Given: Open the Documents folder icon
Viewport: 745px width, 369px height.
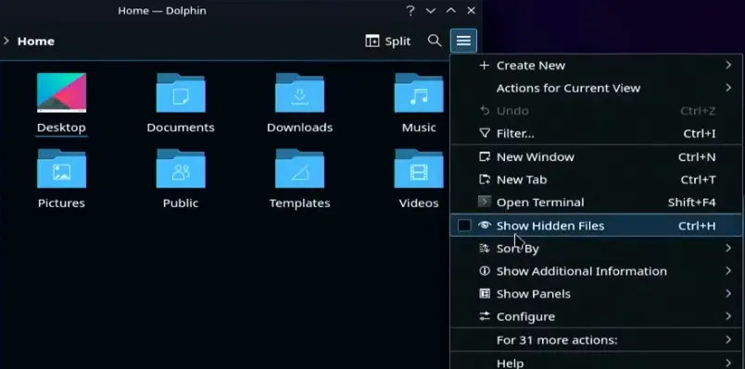Looking at the screenshot, I should (181, 92).
